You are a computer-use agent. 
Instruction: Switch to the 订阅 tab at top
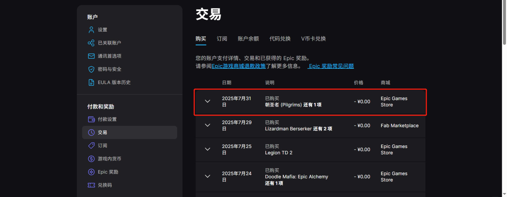click(x=222, y=39)
